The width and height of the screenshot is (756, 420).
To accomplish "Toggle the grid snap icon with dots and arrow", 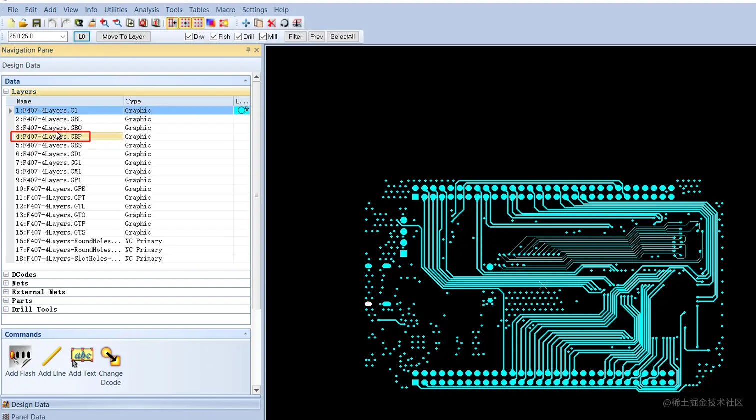I will click(185, 23).
